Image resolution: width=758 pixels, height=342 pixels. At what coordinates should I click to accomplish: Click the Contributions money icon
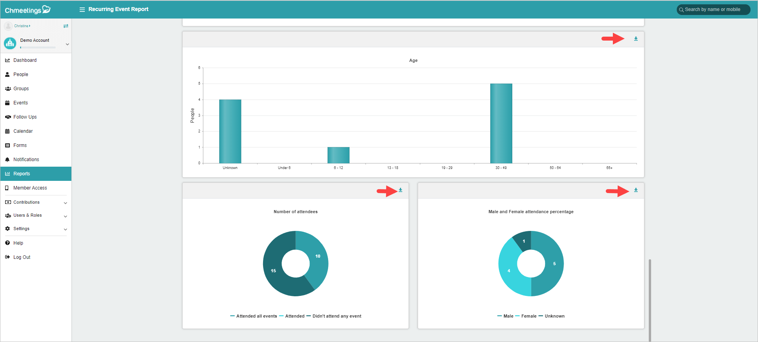(x=8, y=202)
